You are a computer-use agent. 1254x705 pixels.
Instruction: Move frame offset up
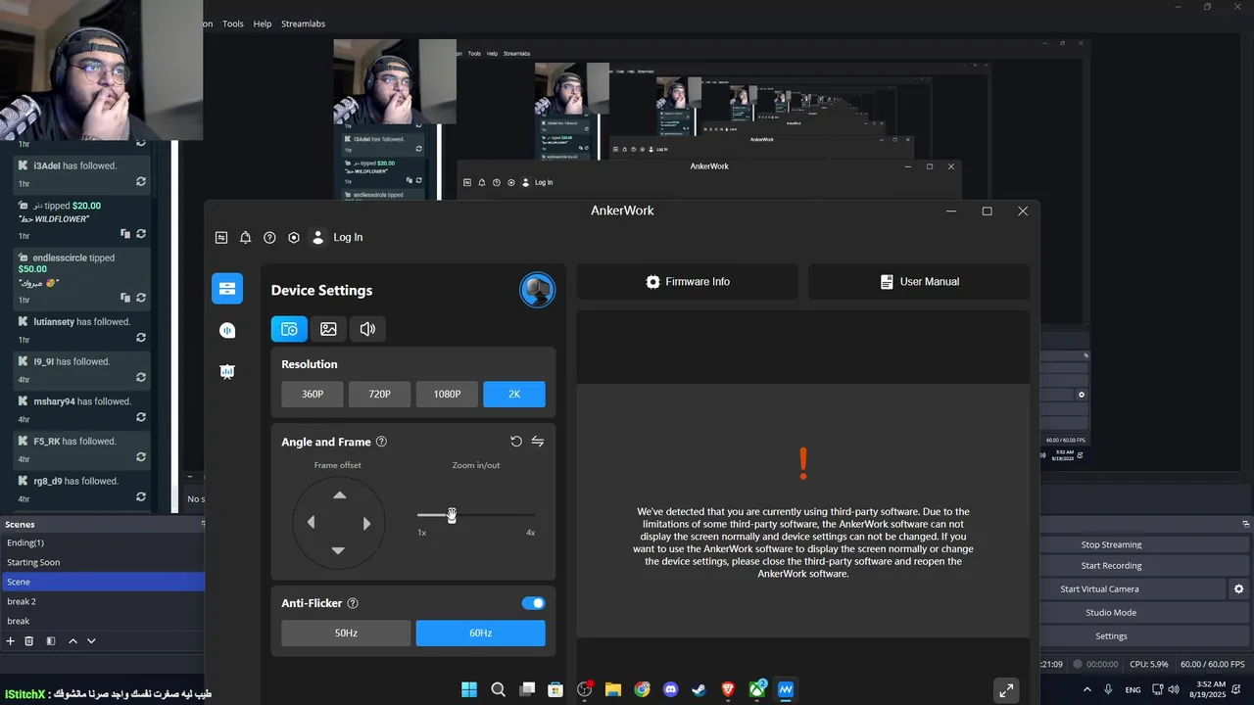pos(339,495)
